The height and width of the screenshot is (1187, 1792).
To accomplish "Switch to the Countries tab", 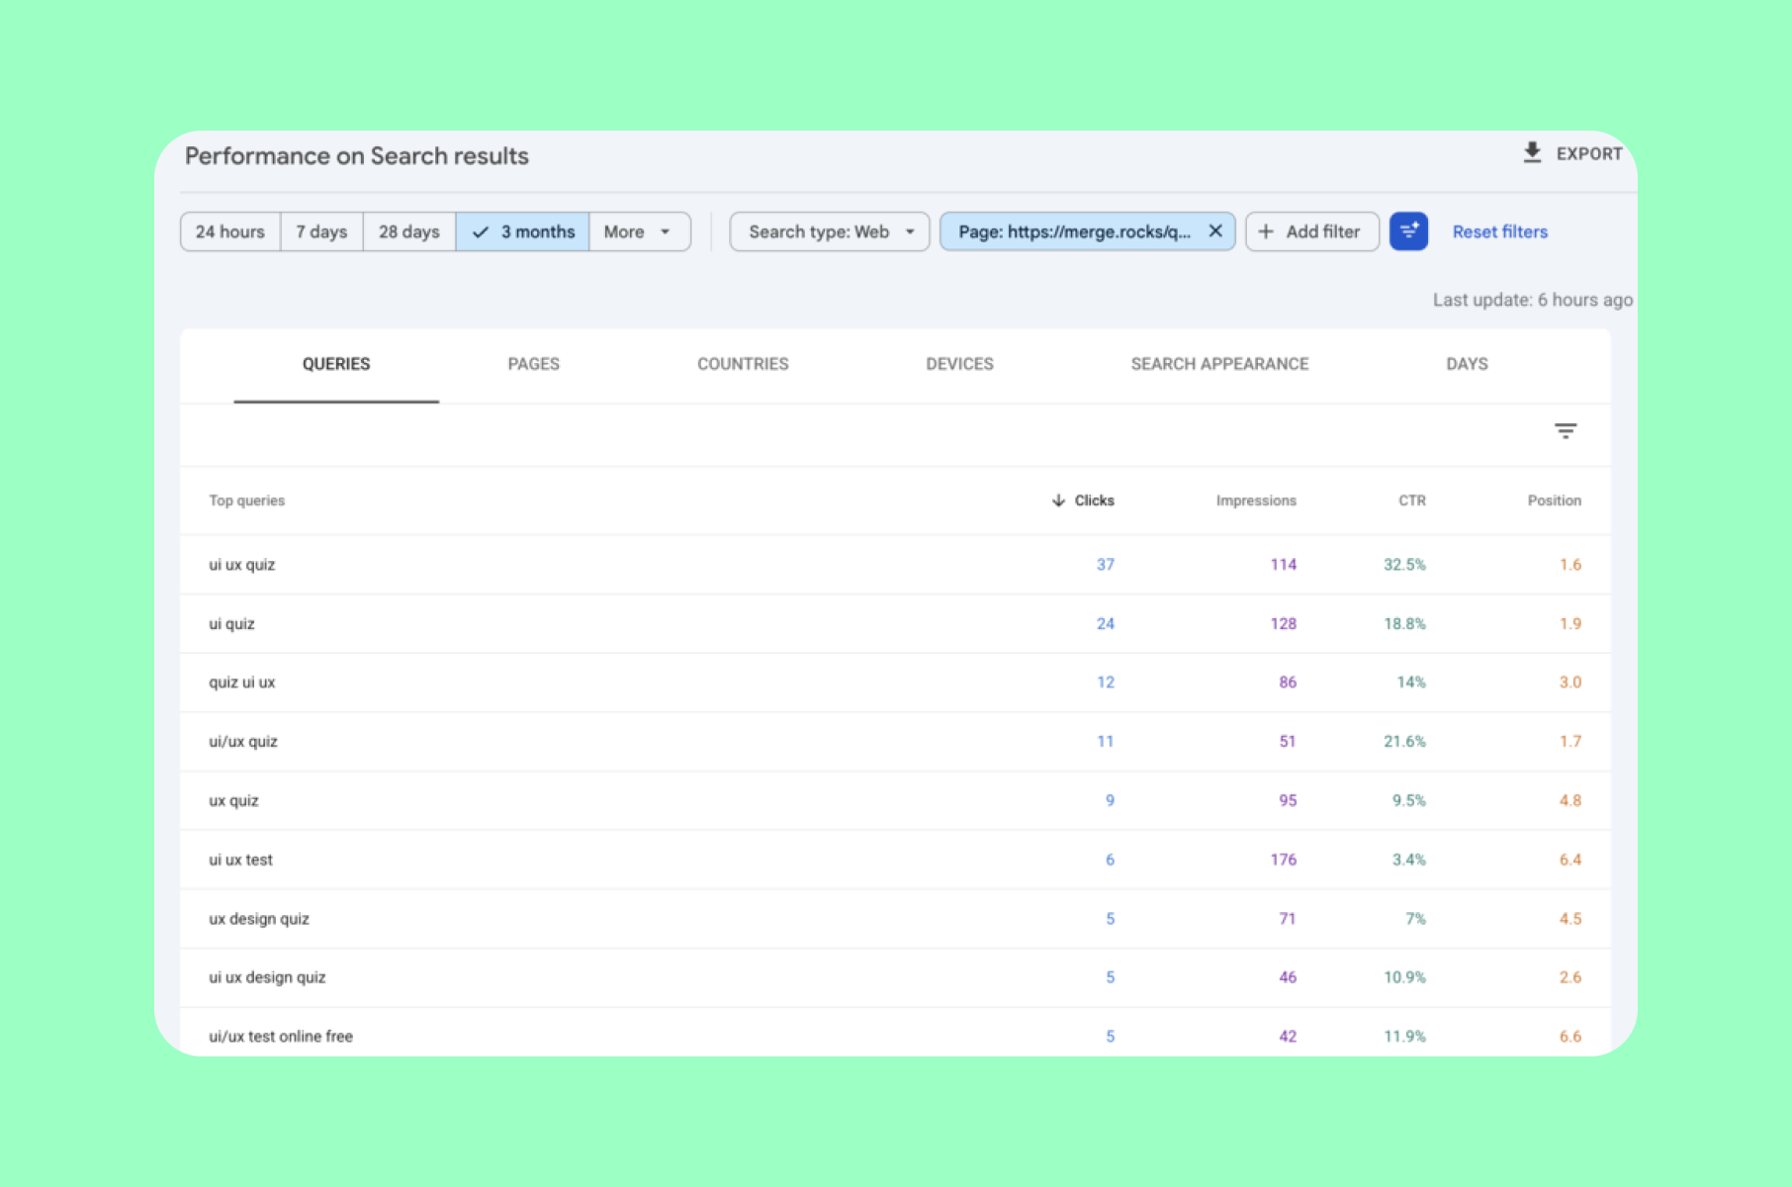I will tap(743, 364).
